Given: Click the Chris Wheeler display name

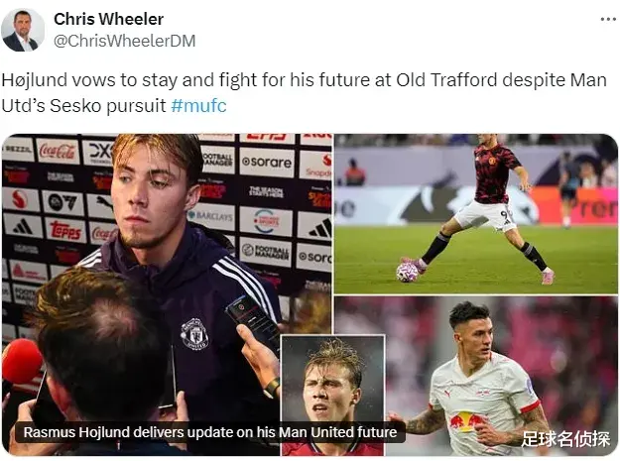Looking at the screenshot, I should [108, 19].
